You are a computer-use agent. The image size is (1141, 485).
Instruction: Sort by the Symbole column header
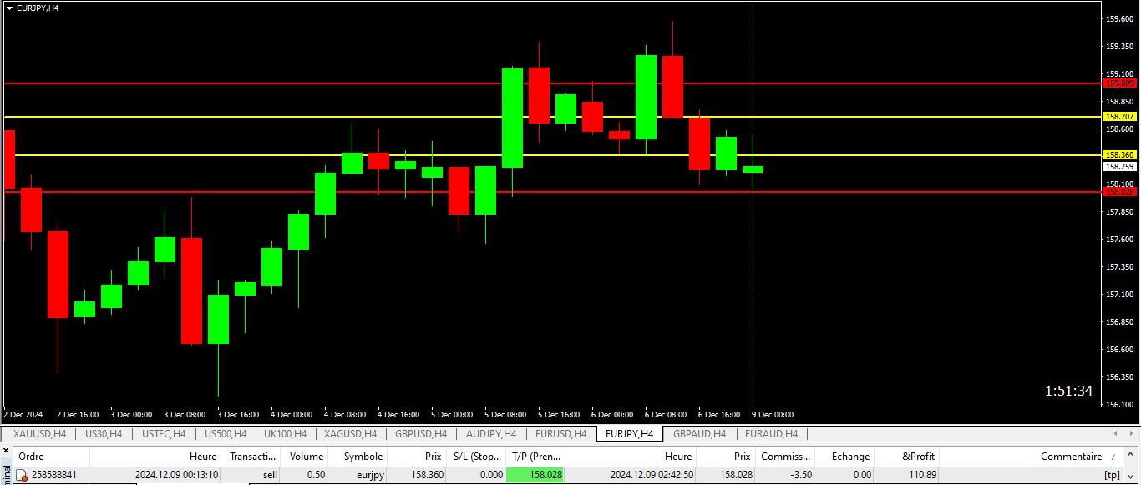pyautogui.click(x=358, y=457)
